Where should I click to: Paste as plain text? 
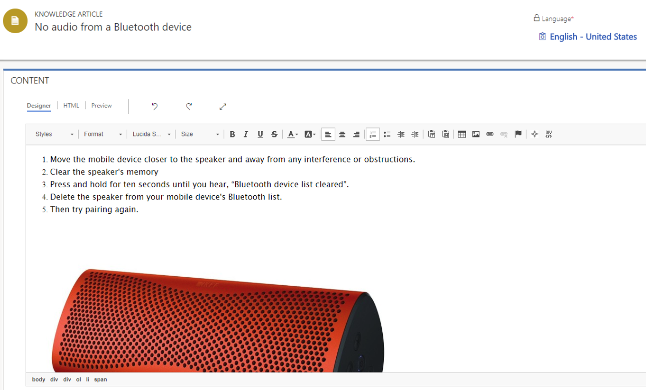click(432, 135)
